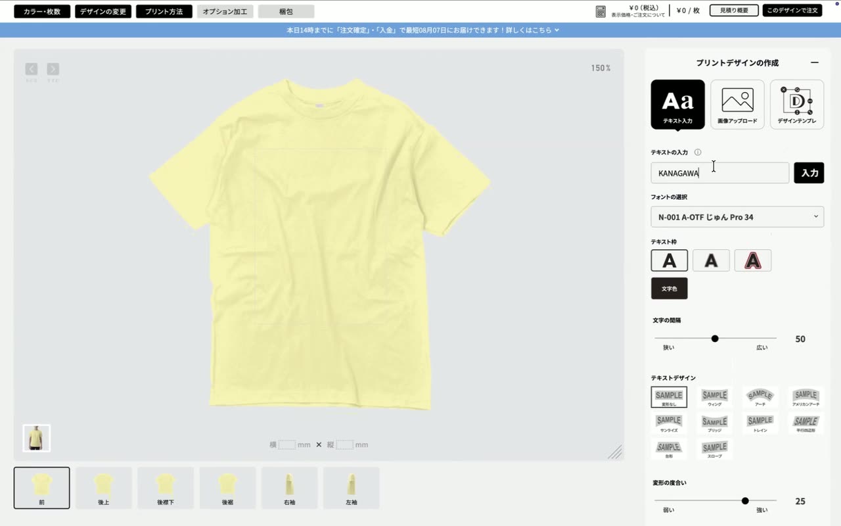The image size is (841, 526).
Task: Switch to the 梱包 step
Action: (286, 12)
